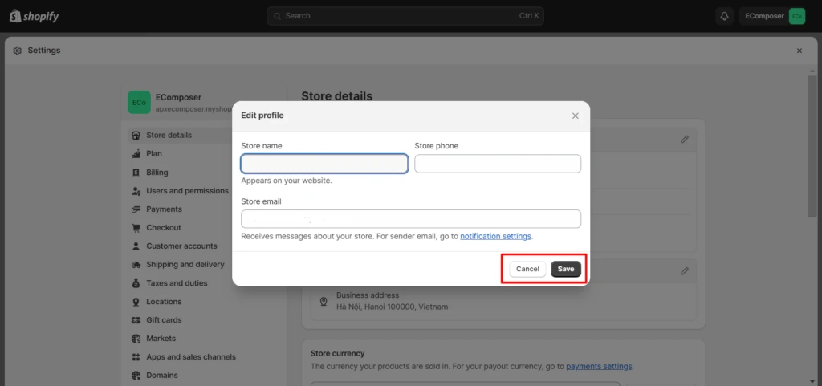Select Taxes and duties in sidebar
The height and width of the screenshot is (386, 822).
point(177,283)
